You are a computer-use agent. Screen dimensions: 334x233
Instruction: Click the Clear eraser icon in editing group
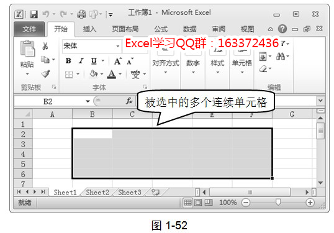[x=263, y=69]
